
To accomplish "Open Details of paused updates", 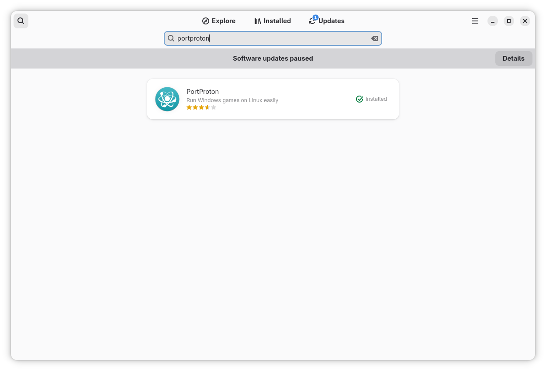I will pos(514,58).
